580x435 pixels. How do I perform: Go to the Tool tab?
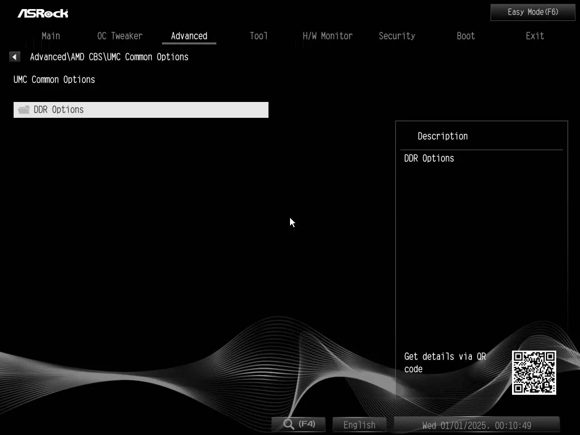pos(258,36)
